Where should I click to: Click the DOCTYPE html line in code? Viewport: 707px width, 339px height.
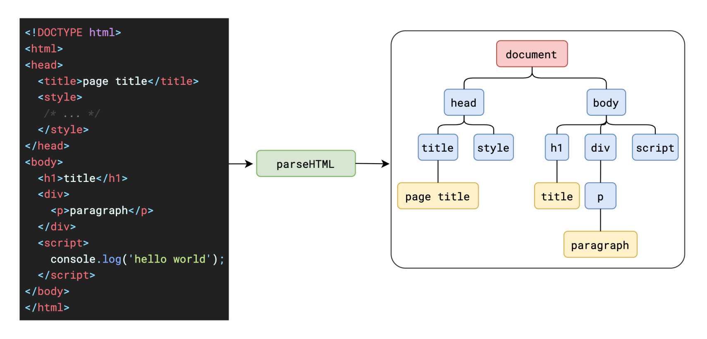(x=73, y=32)
